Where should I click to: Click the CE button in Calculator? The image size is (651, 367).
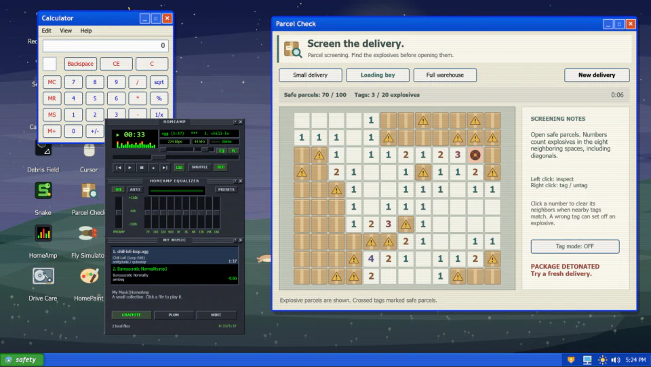(x=116, y=64)
